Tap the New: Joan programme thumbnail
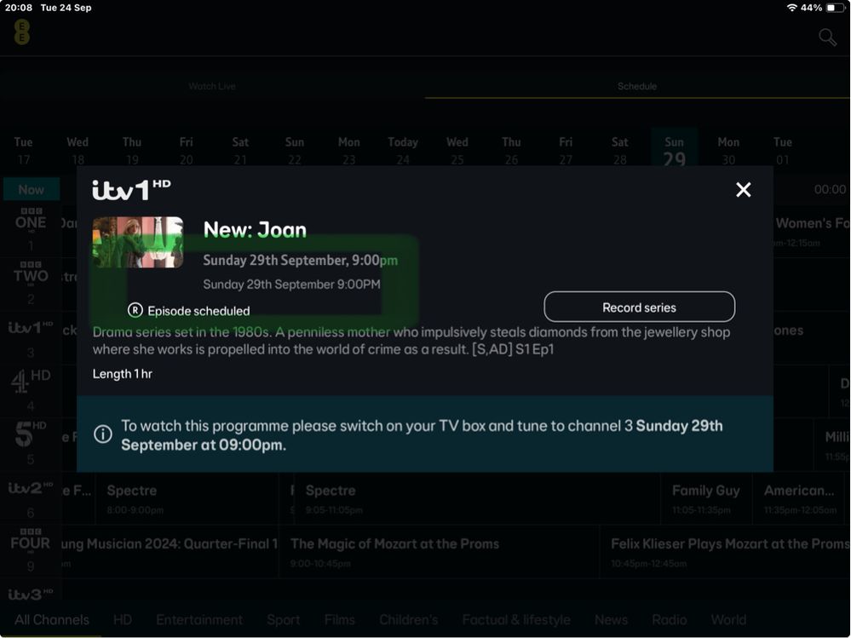Screen dimensions: 851x638 tap(138, 242)
